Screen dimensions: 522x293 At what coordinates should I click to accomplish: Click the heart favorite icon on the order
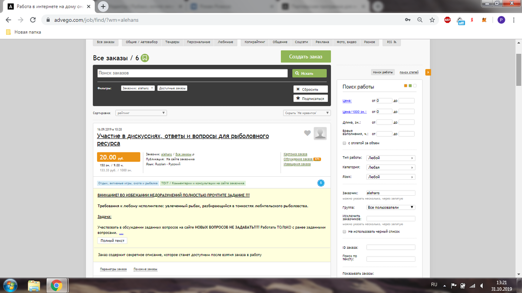(x=308, y=133)
